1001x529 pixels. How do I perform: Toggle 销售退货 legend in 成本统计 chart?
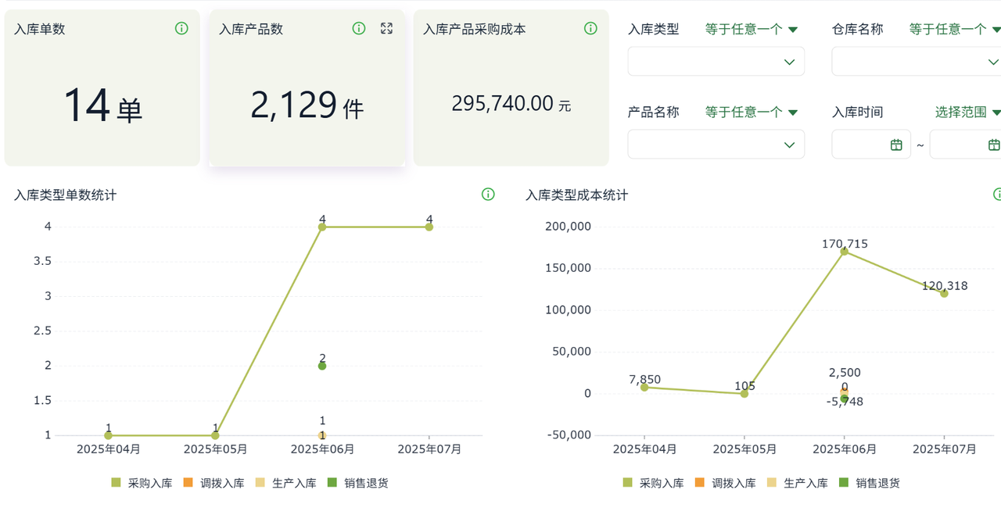pos(869,483)
